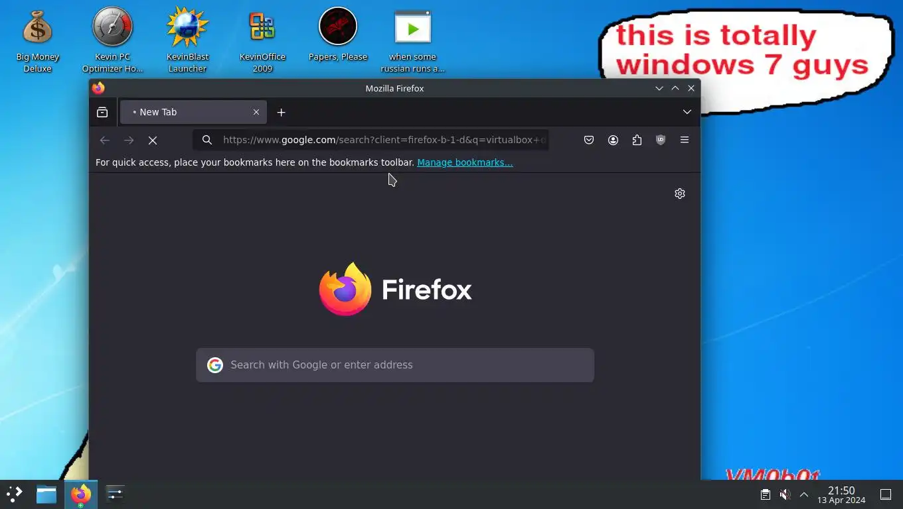Open the clipboard tray icon
The height and width of the screenshot is (509, 903).
pos(766,494)
